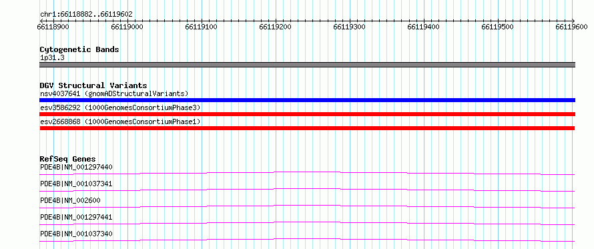
Task: Open the RefSeq Genes track title
Action: click(x=68, y=159)
